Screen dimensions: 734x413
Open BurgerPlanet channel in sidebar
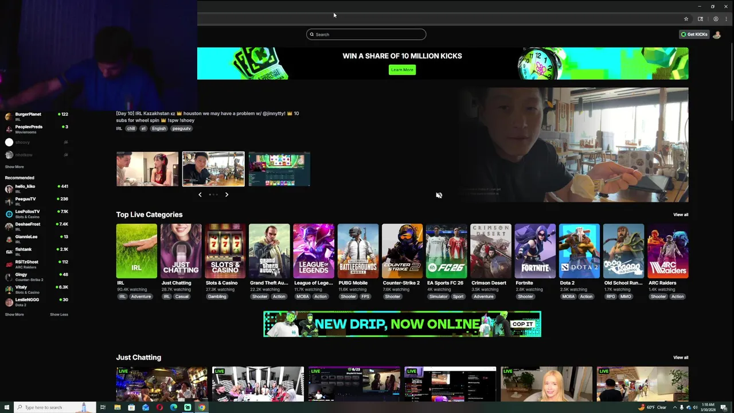click(x=37, y=116)
